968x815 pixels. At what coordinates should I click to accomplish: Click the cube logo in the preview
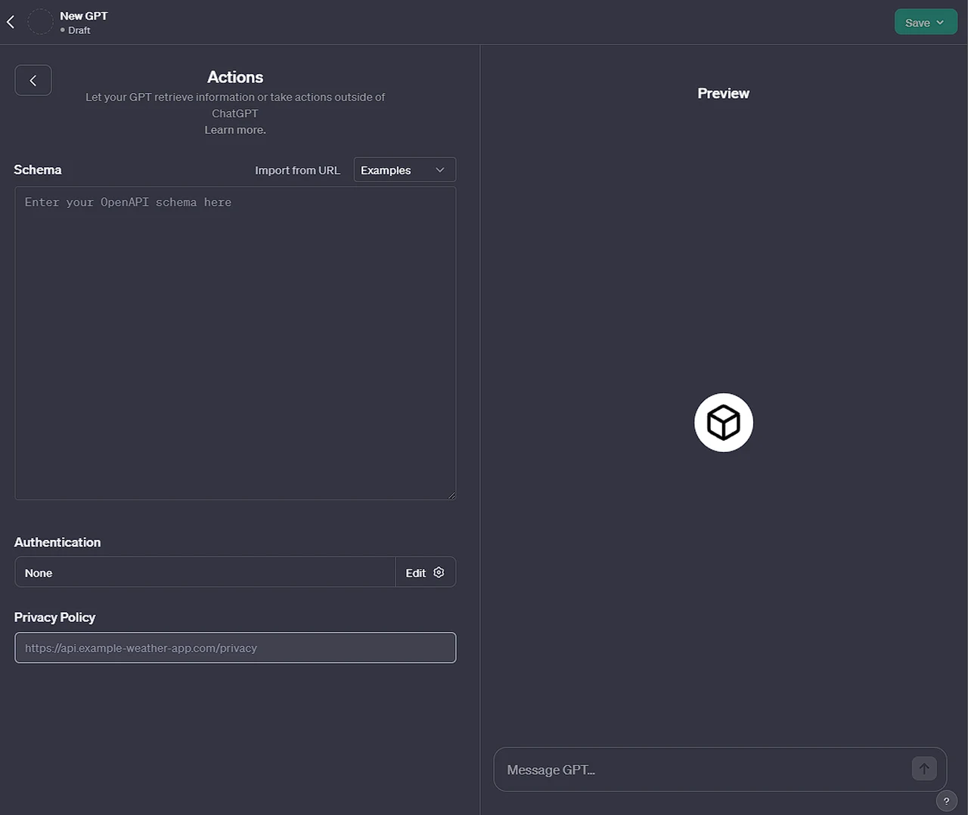pos(724,423)
